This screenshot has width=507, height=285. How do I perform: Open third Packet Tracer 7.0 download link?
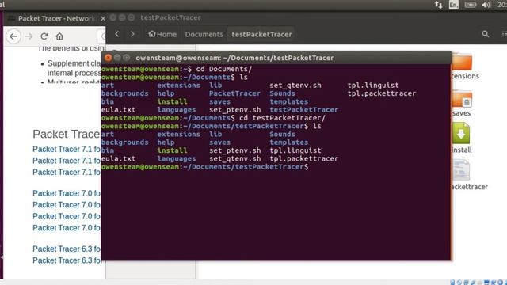point(67,216)
